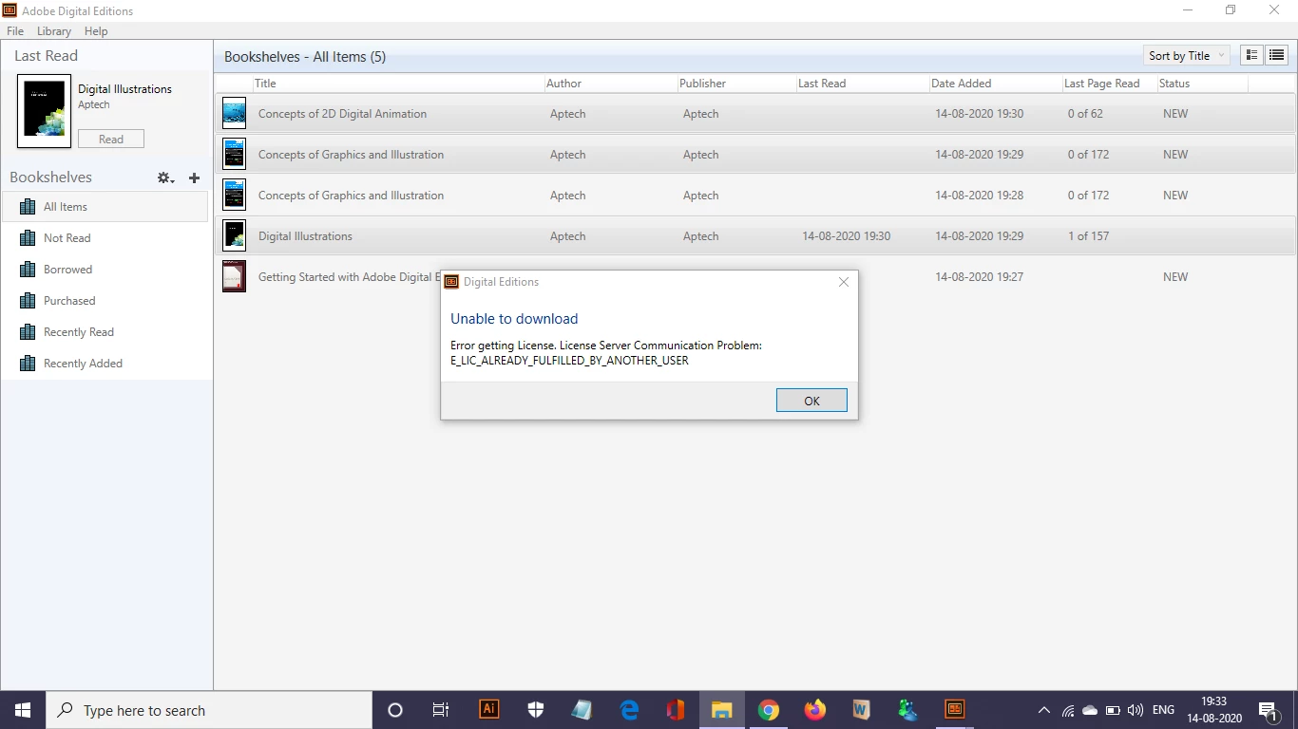Select Concepts of 2D Digital Animation title
The height and width of the screenshot is (729, 1298).
[342, 114]
